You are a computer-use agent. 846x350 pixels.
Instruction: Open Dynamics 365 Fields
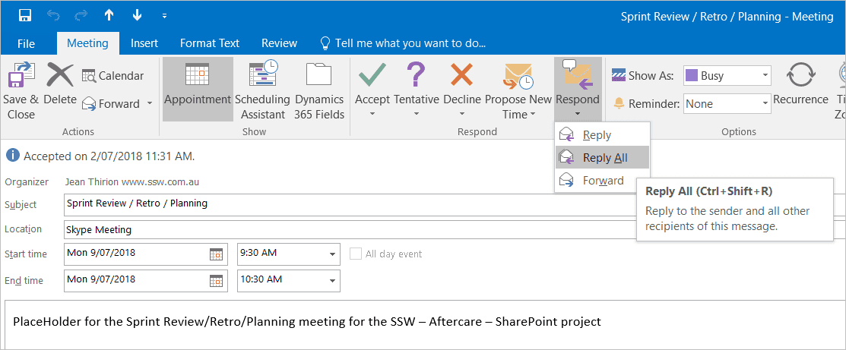click(319, 90)
